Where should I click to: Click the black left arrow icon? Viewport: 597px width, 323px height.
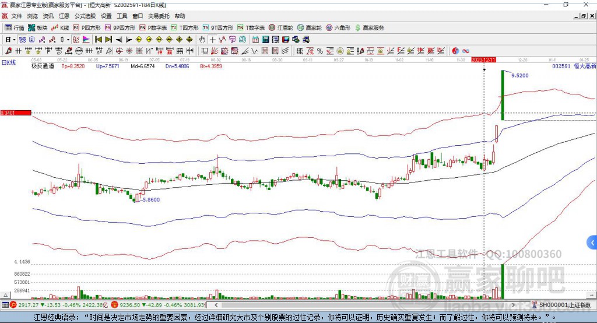[119, 40]
